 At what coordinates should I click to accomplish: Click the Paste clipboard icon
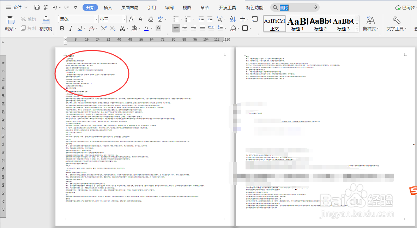(10, 20)
